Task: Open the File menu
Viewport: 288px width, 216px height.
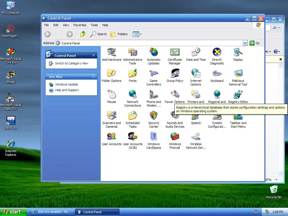Action: pos(46,25)
